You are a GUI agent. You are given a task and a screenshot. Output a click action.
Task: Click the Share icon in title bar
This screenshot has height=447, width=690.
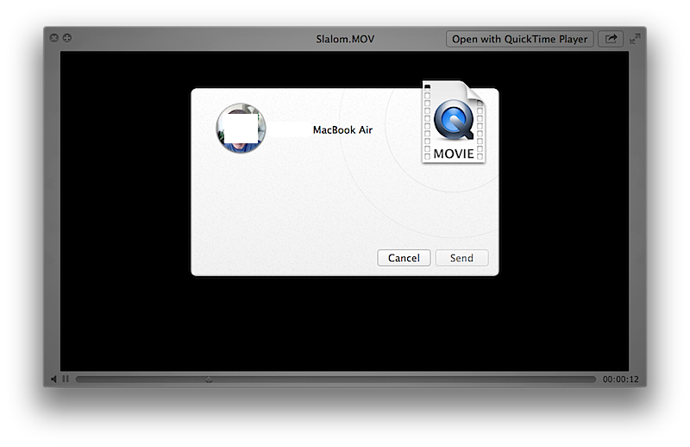(x=611, y=39)
